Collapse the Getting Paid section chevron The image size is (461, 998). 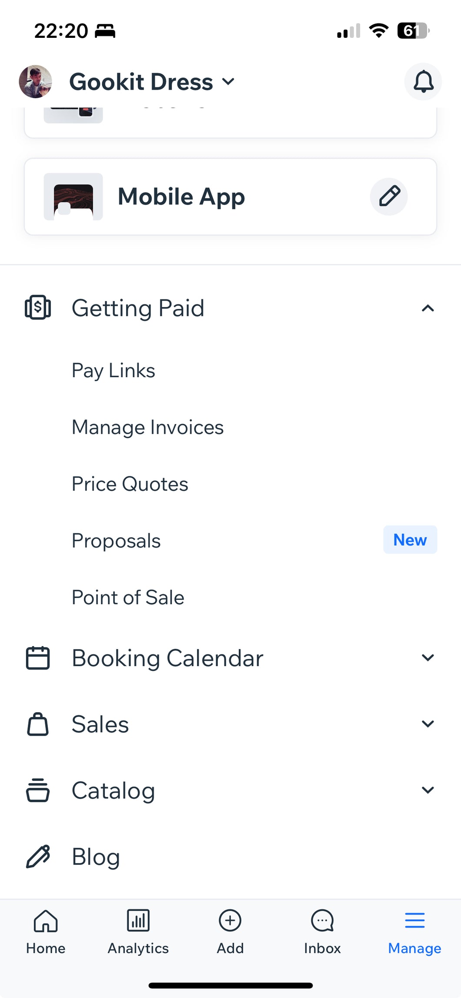428,308
